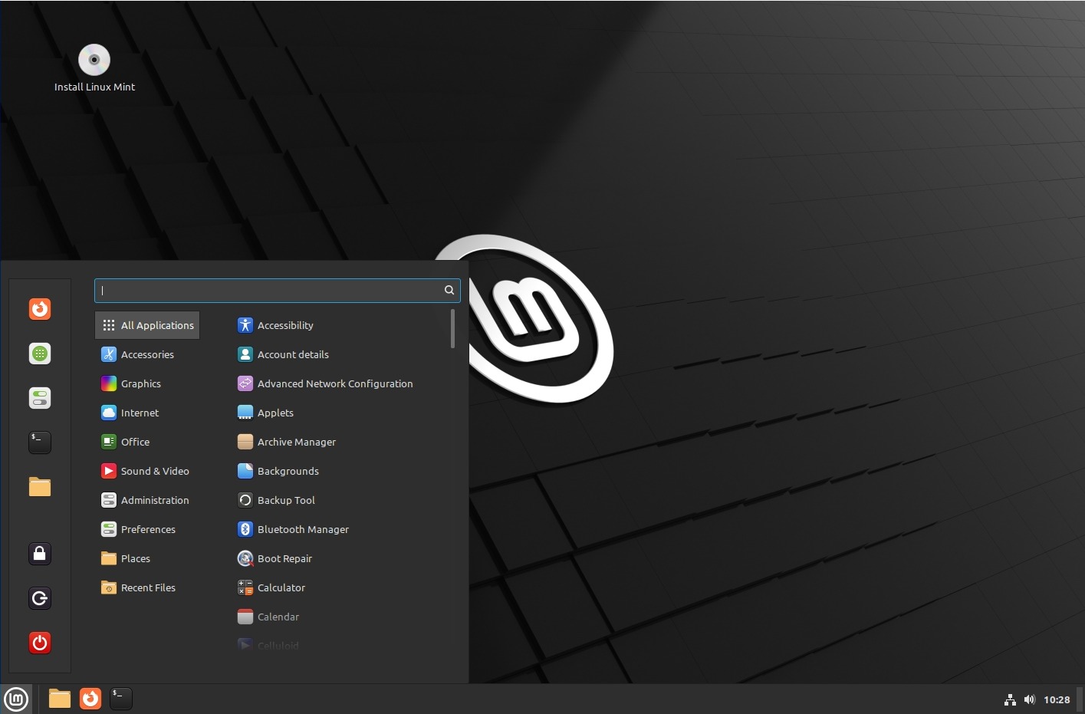Image resolution: width=1085 pixels, height=714 pixels.
Task: Select the Internet category
Action: click(147, 413)
